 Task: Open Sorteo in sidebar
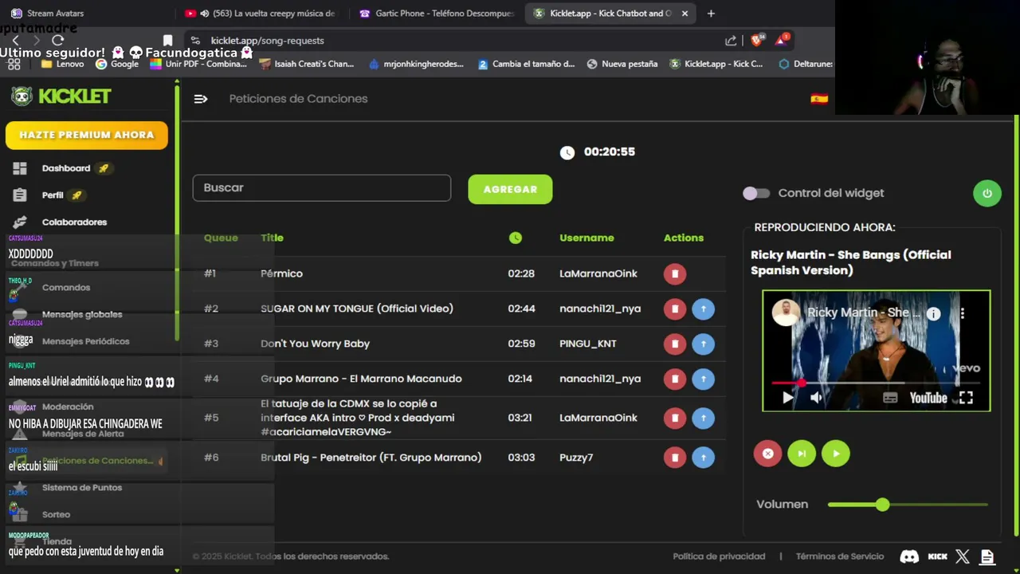click(56, 515)
